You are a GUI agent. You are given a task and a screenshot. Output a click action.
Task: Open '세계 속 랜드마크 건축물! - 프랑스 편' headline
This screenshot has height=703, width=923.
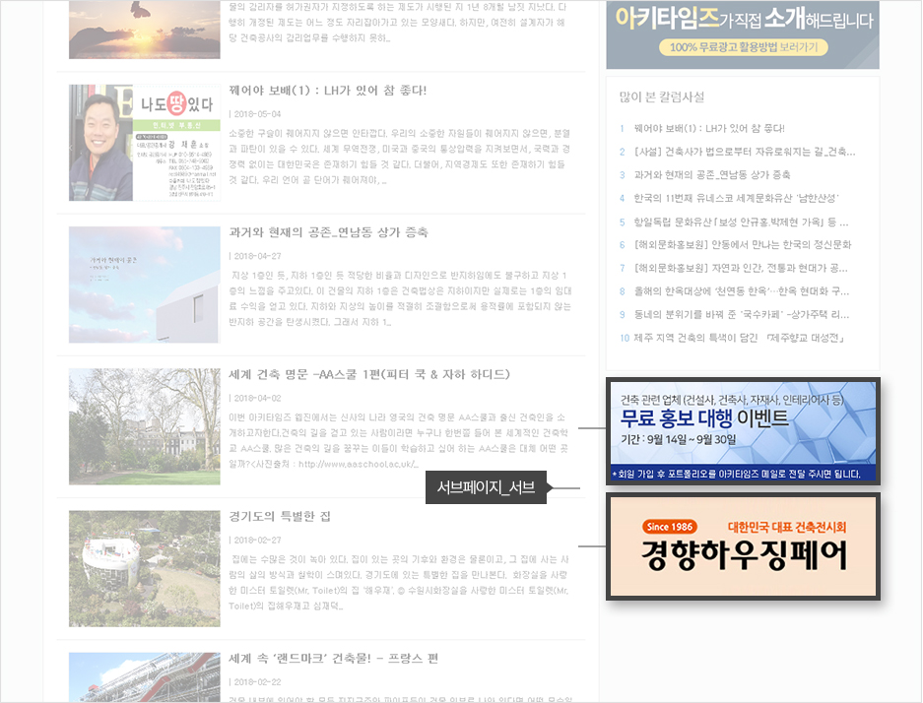coord(333,658)
